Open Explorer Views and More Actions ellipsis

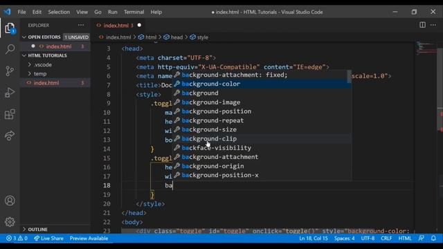(x=81, y=25)
